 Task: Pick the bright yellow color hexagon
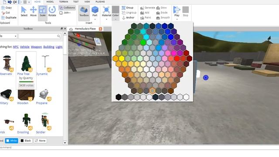[x=122, y=58]
